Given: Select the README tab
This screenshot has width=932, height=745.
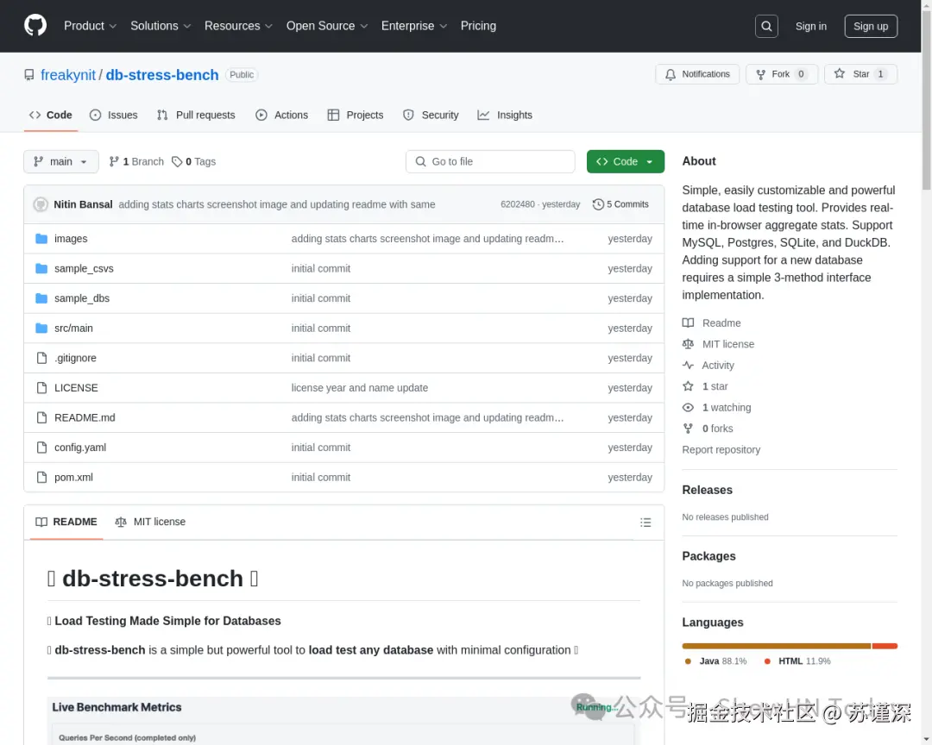Looking at the screenshot, I should click(x=66, y=522).
